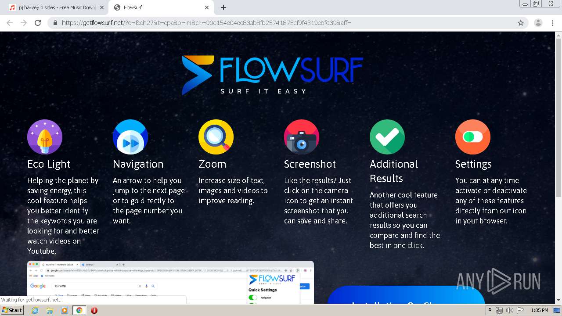562x316 pixels.
Task: Click the Screenshot camera icon
Action: click(x=302, y=137)
